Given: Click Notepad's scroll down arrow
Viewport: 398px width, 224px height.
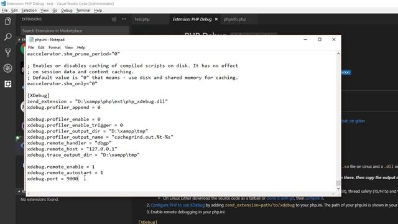Looking at the screenshot, I should click(x=338, y=189).
